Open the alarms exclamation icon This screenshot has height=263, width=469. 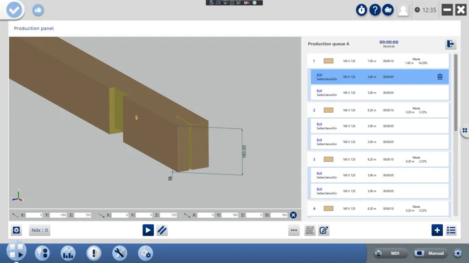pos(94,252)
